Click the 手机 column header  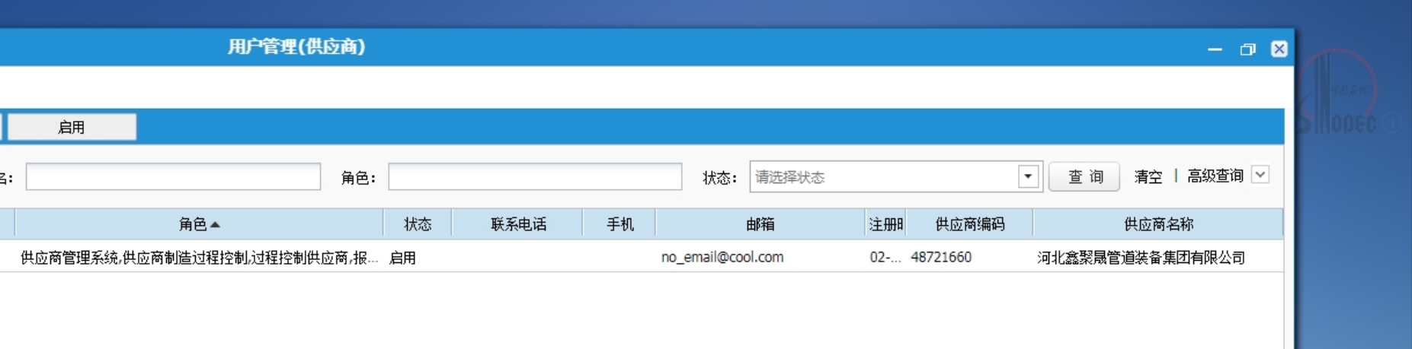click(620, 224)
